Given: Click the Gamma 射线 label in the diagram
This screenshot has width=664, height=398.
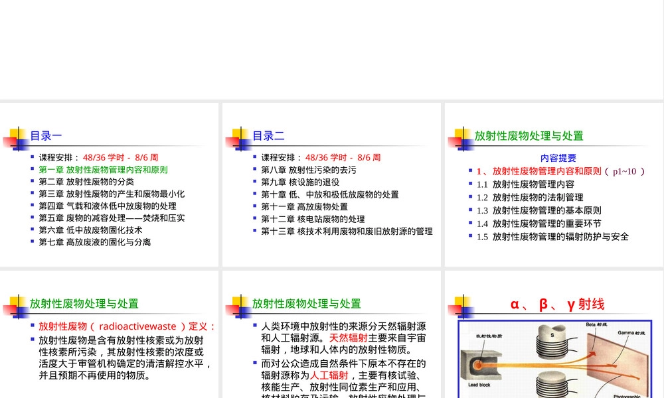Looking at the screenshot, I should pyautogui.click(x=631, y=333).
